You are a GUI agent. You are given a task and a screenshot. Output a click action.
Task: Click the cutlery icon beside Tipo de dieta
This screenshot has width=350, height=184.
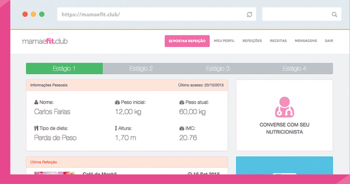pyautogui.click(x=36, y=128)
